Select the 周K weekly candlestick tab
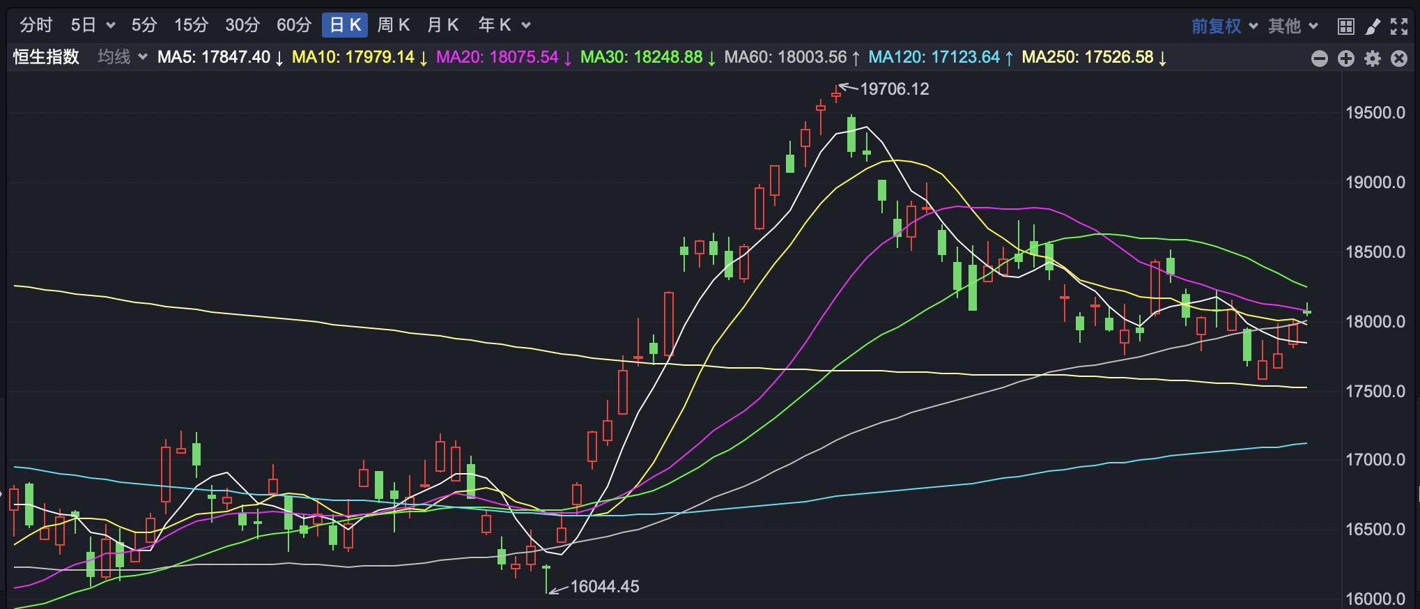 [x=394, y=25]
